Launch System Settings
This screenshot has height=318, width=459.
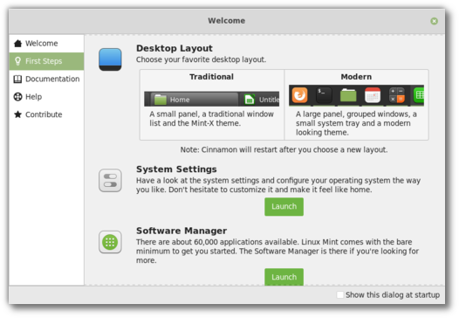pyautogui.click(x=284, y=207)
